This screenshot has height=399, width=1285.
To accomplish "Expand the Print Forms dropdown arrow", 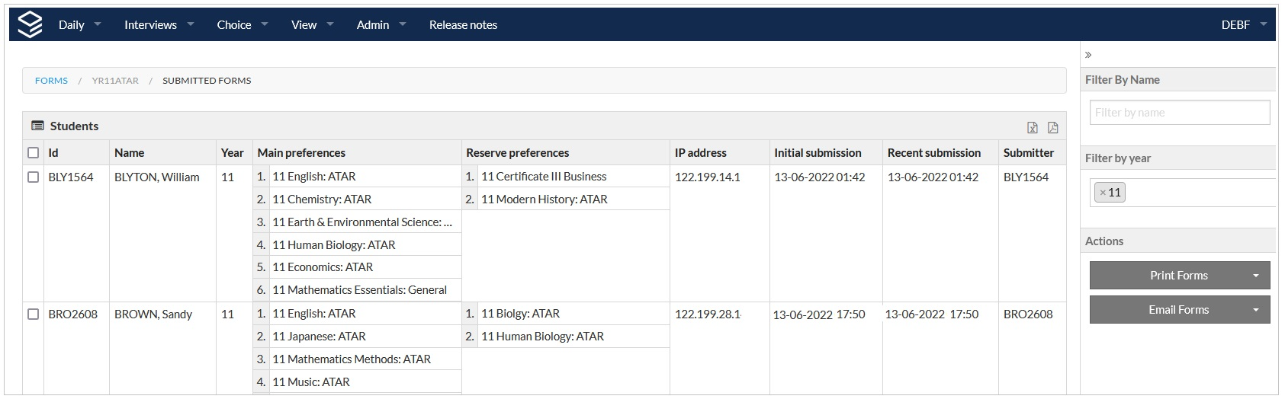I will [x=1256, y=276].
